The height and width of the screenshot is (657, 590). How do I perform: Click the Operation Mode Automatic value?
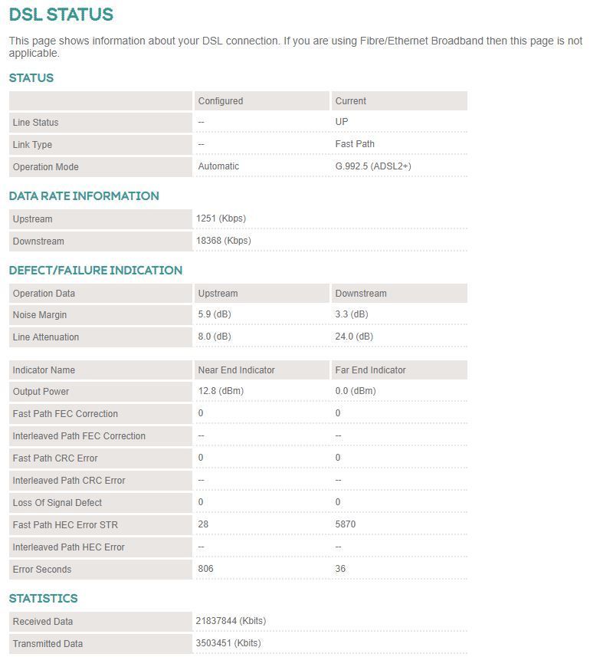tap(218, 166)
